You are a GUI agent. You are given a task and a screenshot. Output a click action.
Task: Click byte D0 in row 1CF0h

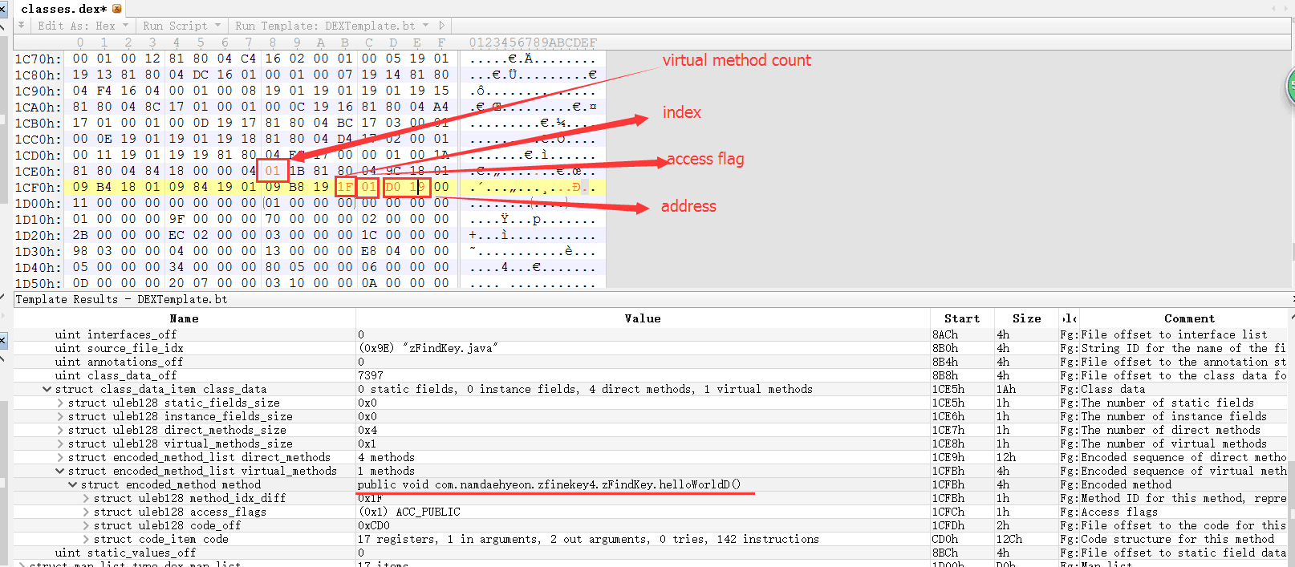[x=393, y=187]
